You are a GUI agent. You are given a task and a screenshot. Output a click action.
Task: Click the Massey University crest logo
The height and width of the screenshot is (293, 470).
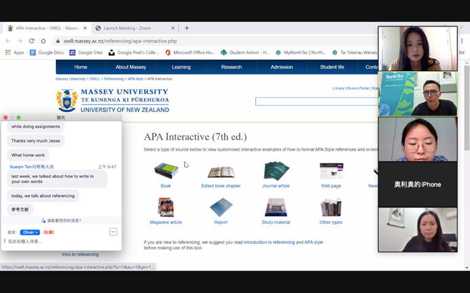point(67,100)
